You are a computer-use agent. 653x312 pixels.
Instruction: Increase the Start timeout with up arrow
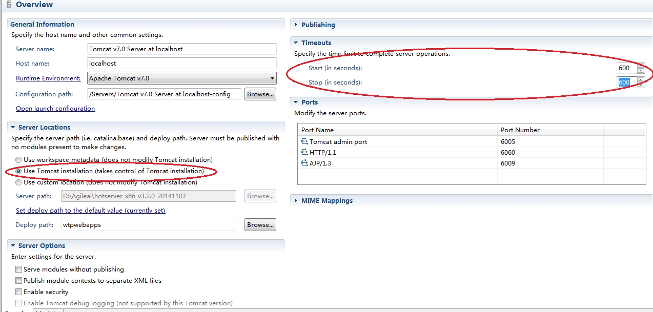[640, 66]
